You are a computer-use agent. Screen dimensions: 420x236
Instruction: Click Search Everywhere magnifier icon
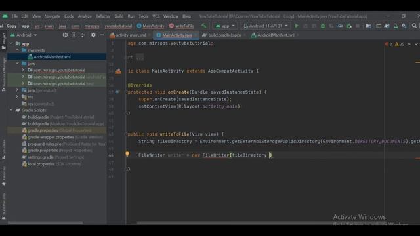pyautogui.click(x=414, y=26)
